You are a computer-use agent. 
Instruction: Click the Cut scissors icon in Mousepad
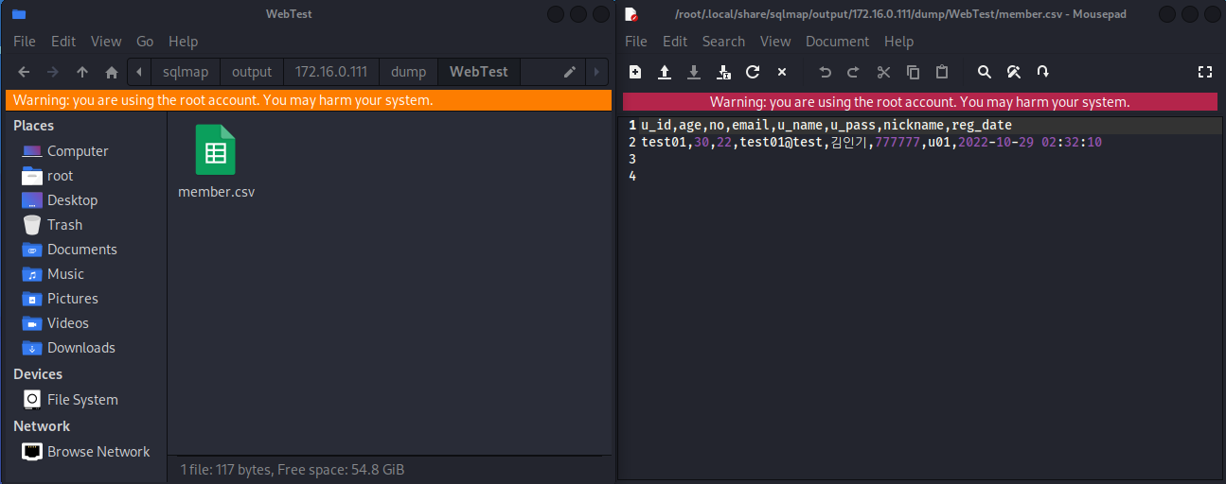point(883,72)
